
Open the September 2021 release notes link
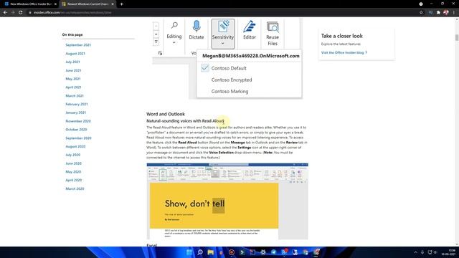point(78,45)
